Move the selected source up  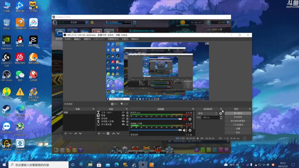pos(114,133)
